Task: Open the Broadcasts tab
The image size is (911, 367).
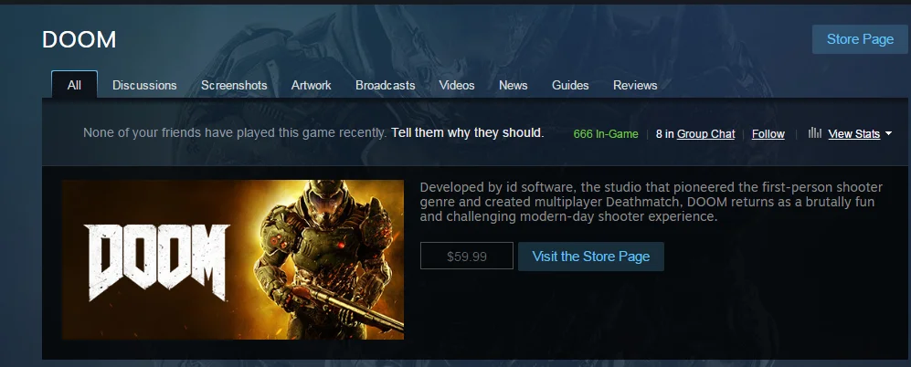Action: [x=386, y=86]
